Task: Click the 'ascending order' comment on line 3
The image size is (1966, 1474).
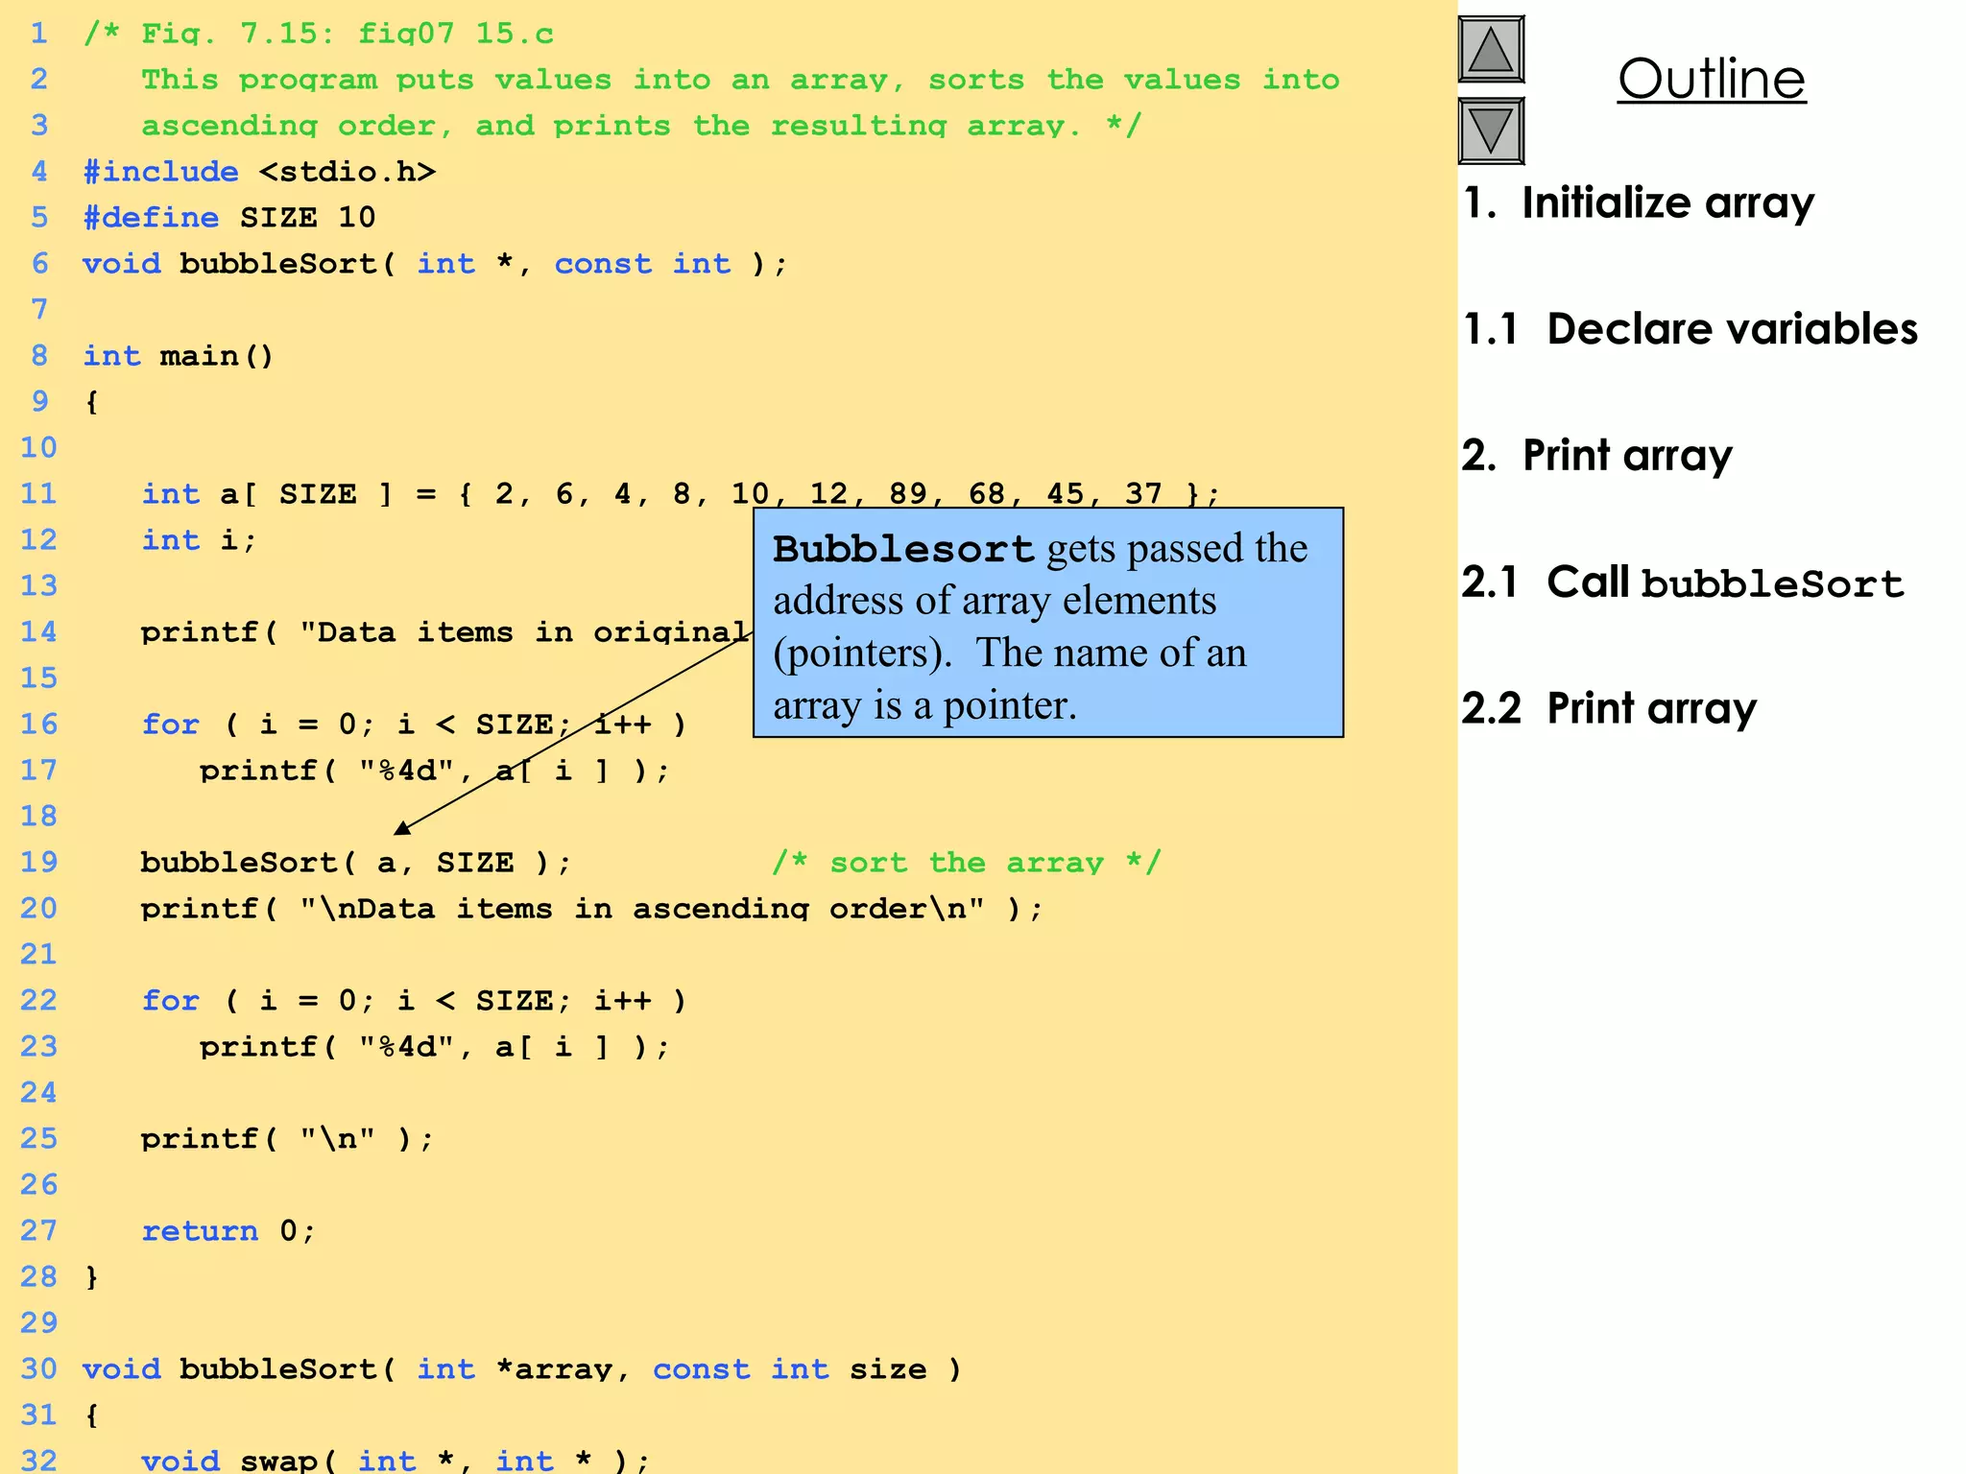Action: coord(641,126)
